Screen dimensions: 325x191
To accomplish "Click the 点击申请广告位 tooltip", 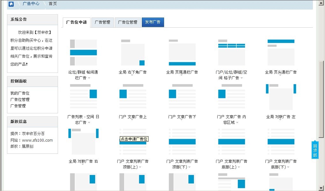I will pos(134,139).
